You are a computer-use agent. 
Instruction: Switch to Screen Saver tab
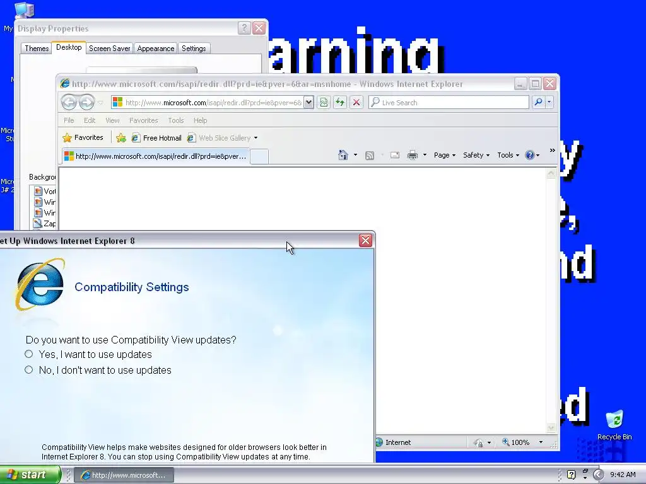pos(110,49)
